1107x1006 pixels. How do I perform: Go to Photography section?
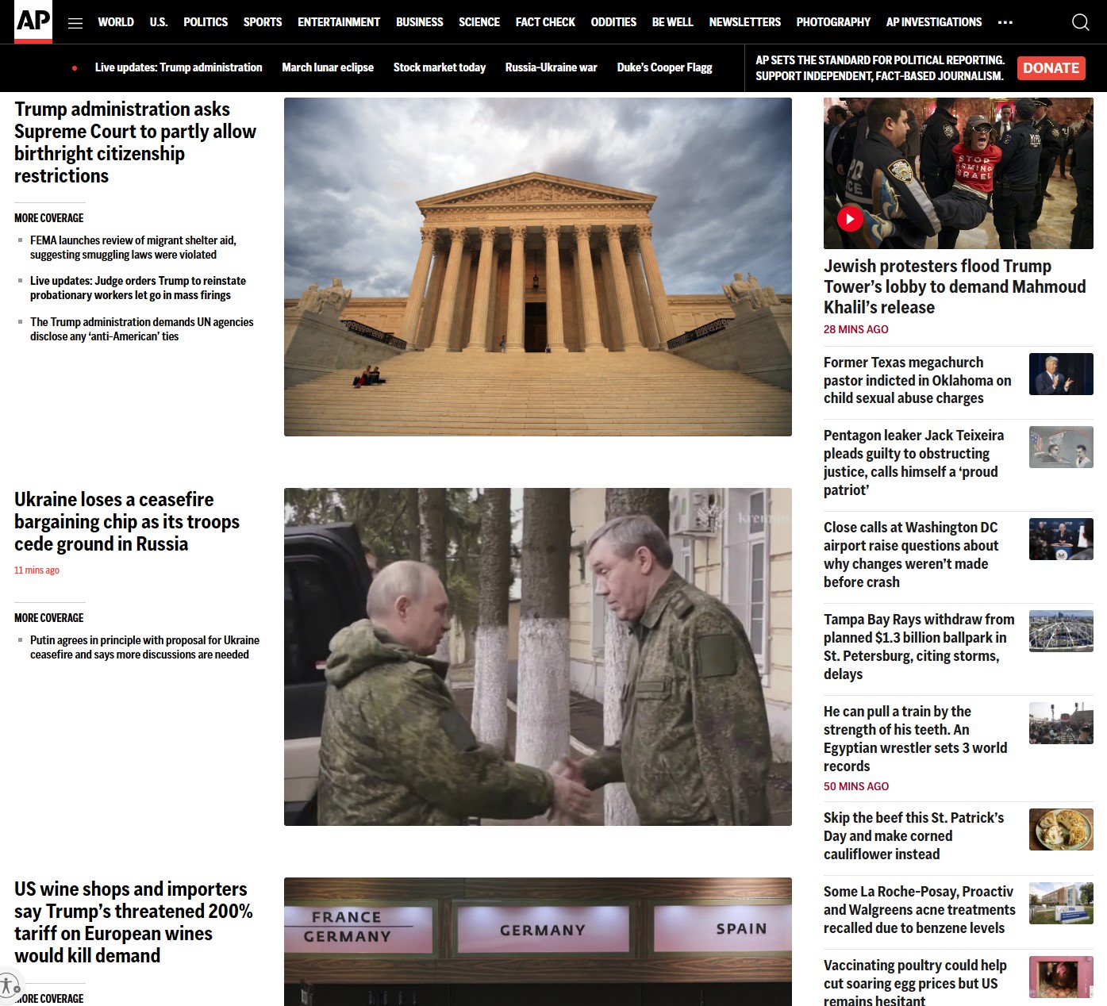tap(833, 22)
